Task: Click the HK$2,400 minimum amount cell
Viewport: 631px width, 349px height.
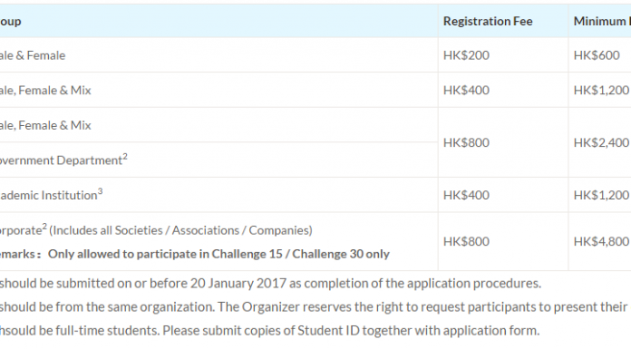Action: [x=601, y=142]
